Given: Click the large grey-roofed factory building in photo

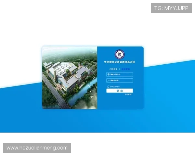Looking at the screenshot, I should (65, 69).
